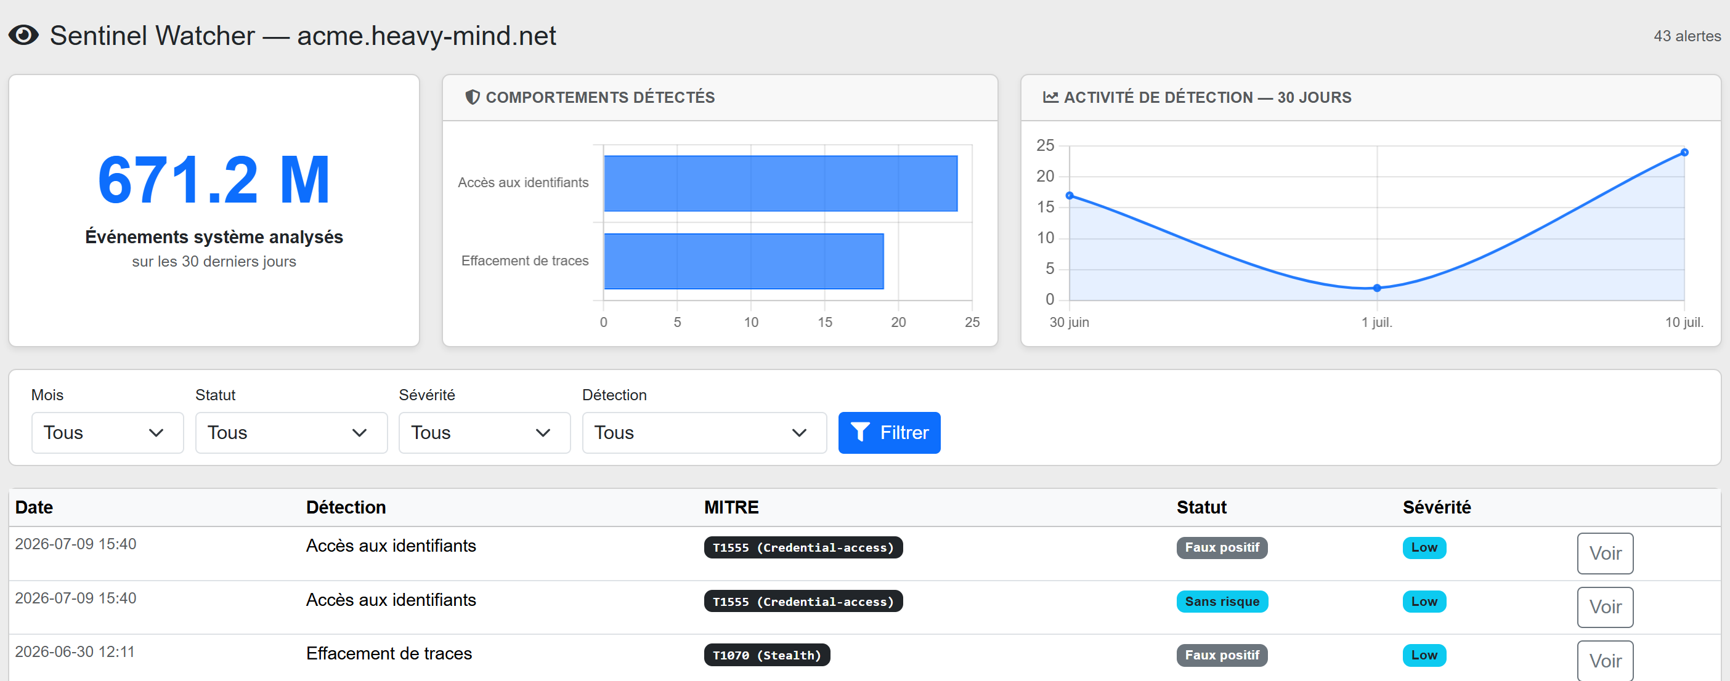Click the chart icon in Activité de détection header

tap(1050, 97)
